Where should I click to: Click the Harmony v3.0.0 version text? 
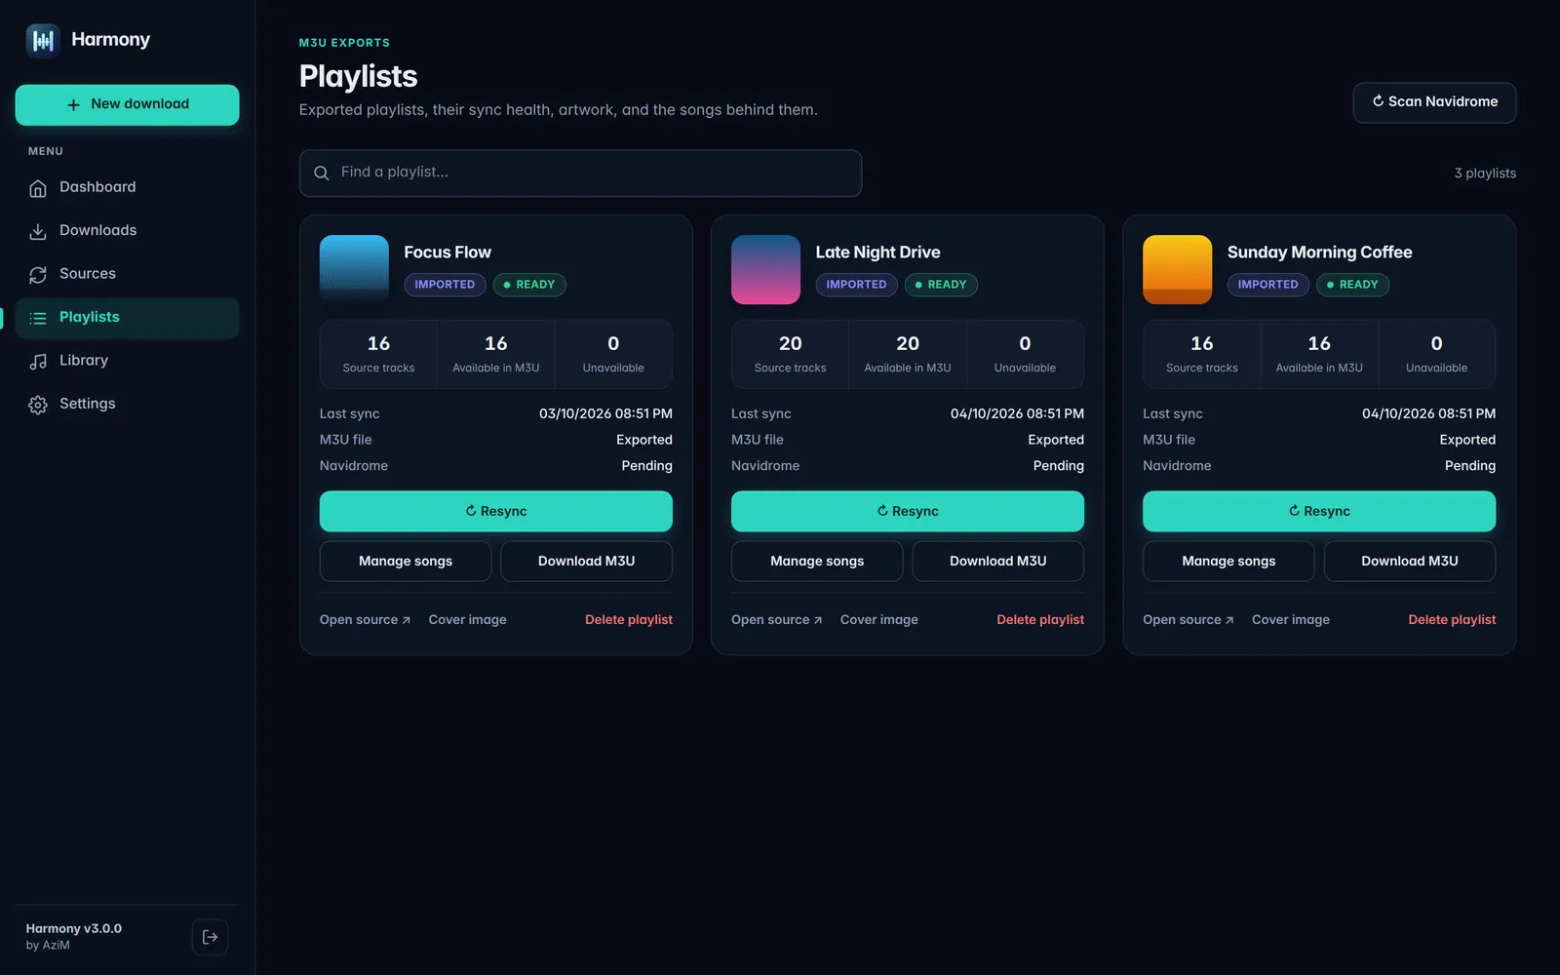click(x=74, y=929)
